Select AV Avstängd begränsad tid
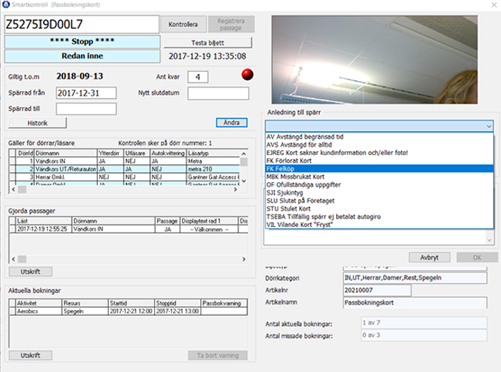501x372 pixels. pyautogui.click(x=379, y=137)
